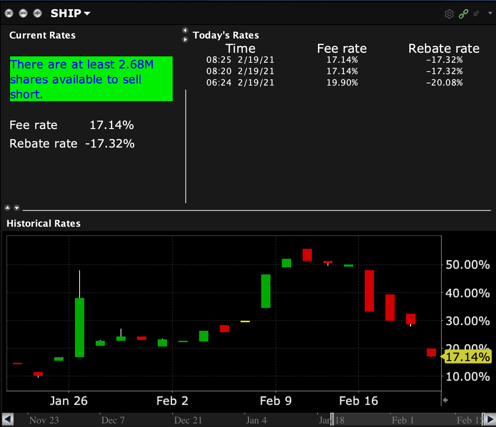496x427 pixels.
Task: Click the green short-shares availability message
Action: [x=91, y=79]
